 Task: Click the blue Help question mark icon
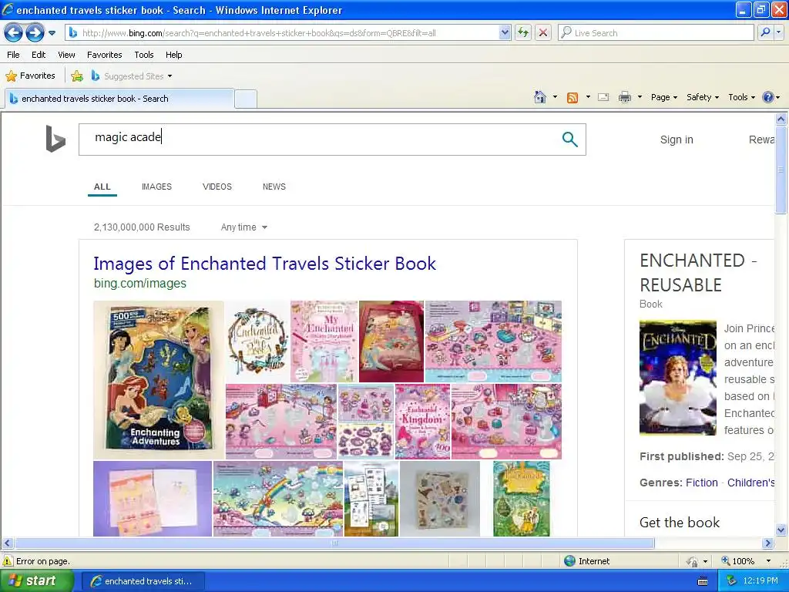pyautogui.click(x=768, y=97)
